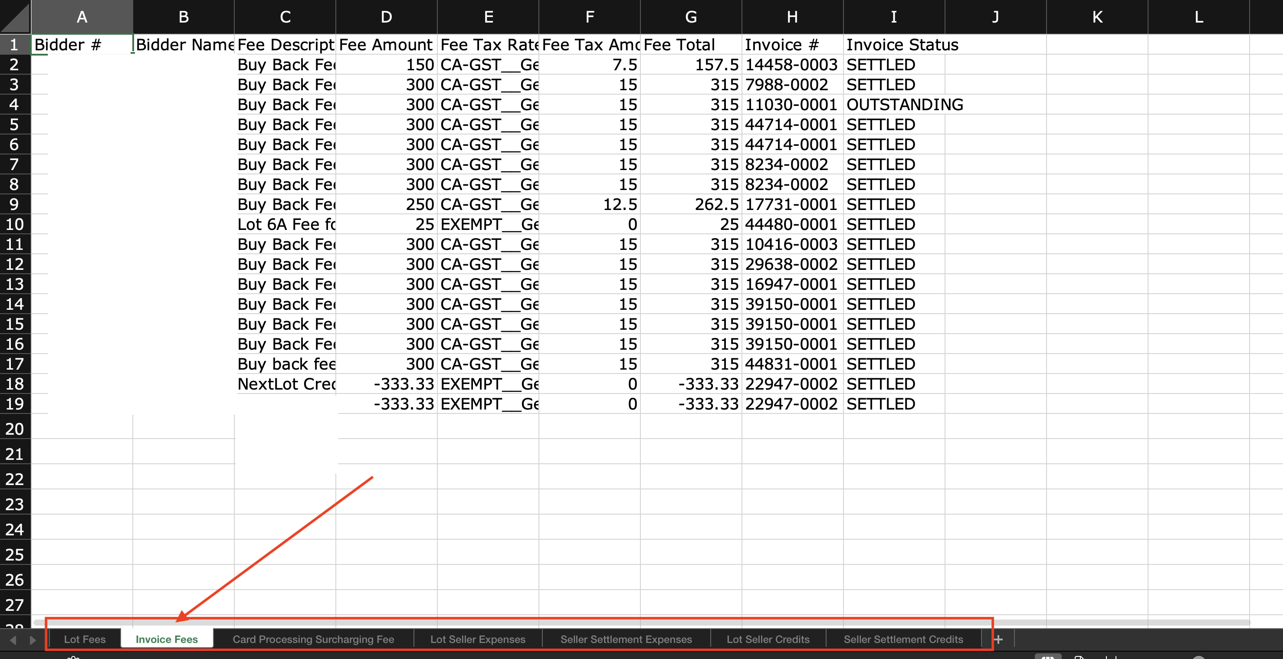1283x659 pixels.
Task: Click the Fee Amount header cell
Action: 387,45
